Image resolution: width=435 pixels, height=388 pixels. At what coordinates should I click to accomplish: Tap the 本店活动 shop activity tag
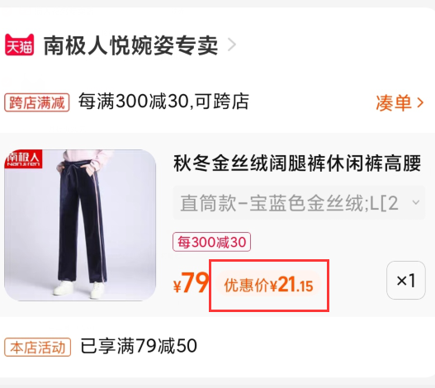38,348
